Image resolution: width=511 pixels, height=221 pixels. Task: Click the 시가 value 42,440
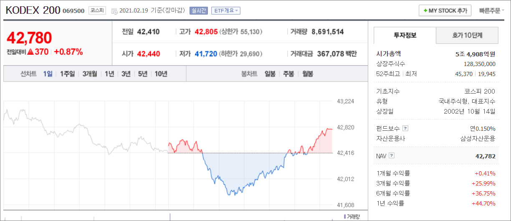(x=148, y=53)
